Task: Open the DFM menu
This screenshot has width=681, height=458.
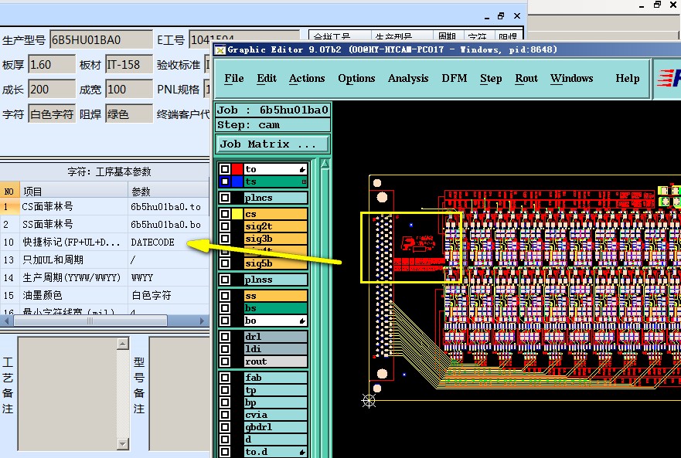Action: 455,78
